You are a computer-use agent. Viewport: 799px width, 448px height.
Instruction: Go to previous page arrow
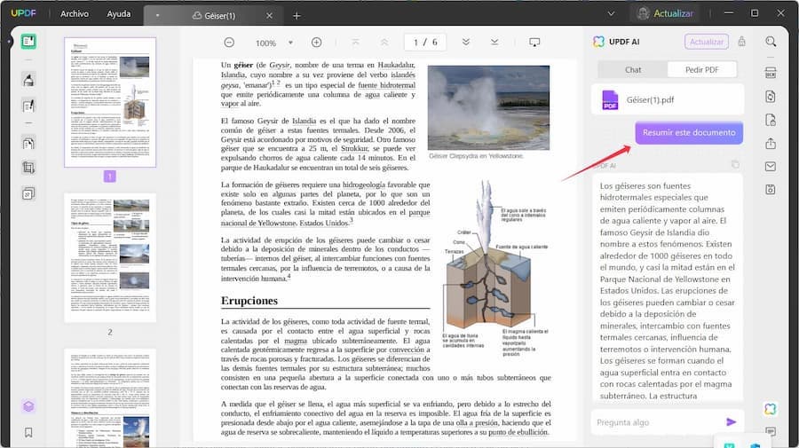point(384,43)
